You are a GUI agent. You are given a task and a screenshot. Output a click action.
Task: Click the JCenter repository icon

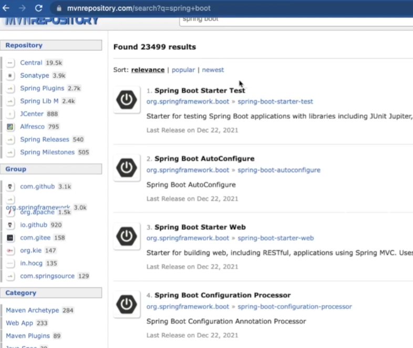(10, 114)
